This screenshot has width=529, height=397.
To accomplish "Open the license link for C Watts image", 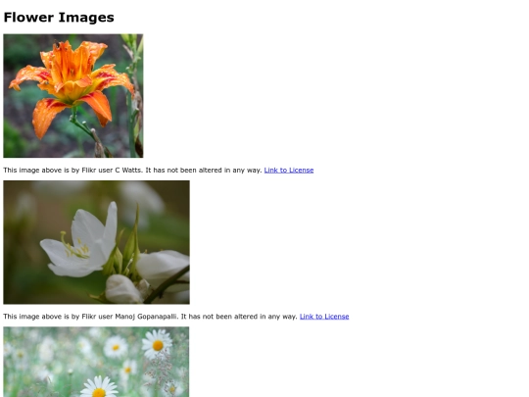I will tap(289, 171).
